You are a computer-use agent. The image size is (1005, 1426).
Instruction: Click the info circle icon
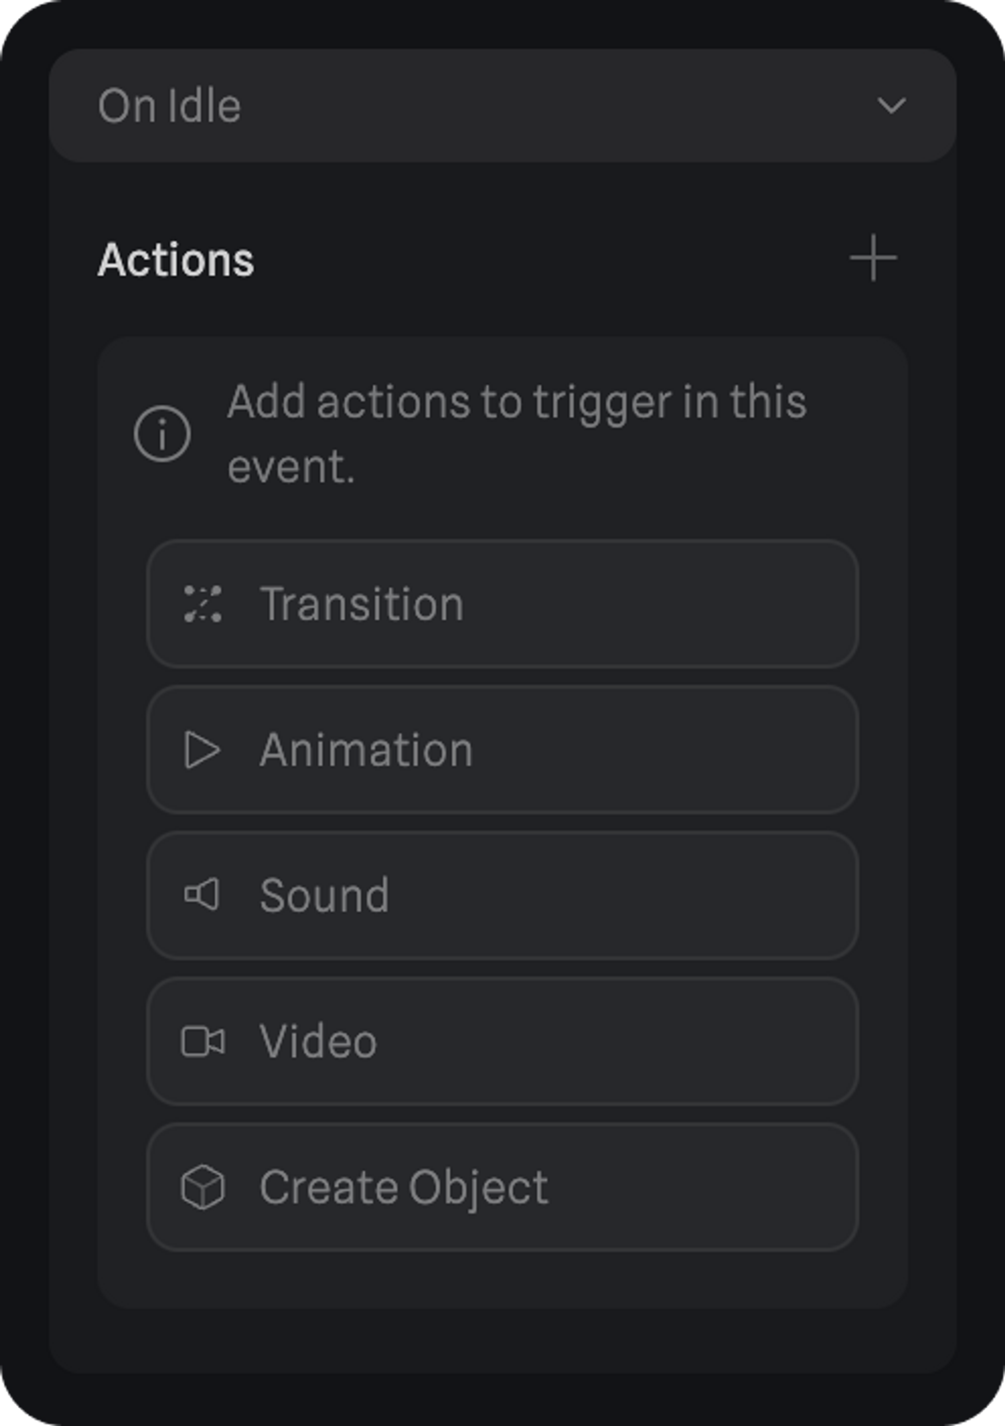(x=162, y=433)
